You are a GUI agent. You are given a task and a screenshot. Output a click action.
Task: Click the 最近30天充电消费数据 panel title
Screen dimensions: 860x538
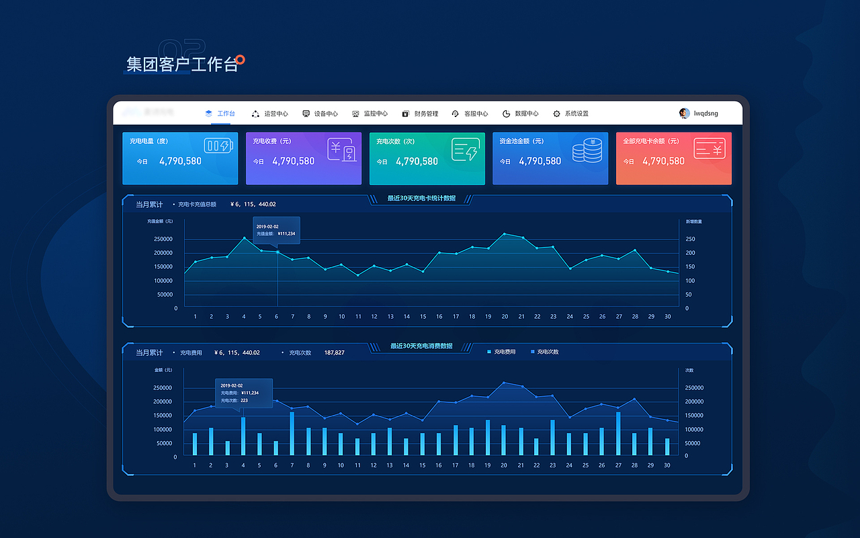[421, 346]
